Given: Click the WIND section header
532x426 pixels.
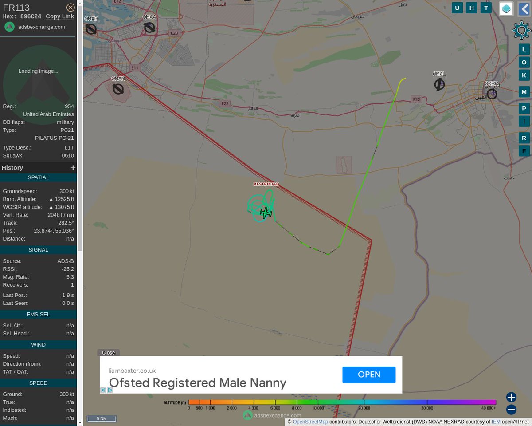Looking at the screenshot, I should coord(38,345).
